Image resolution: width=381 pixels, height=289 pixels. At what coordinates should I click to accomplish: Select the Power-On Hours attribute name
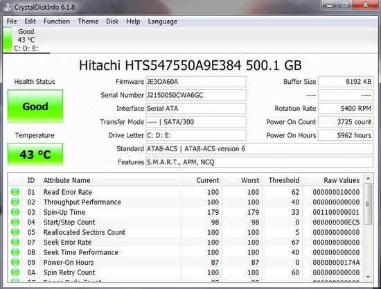pos(69,263)
